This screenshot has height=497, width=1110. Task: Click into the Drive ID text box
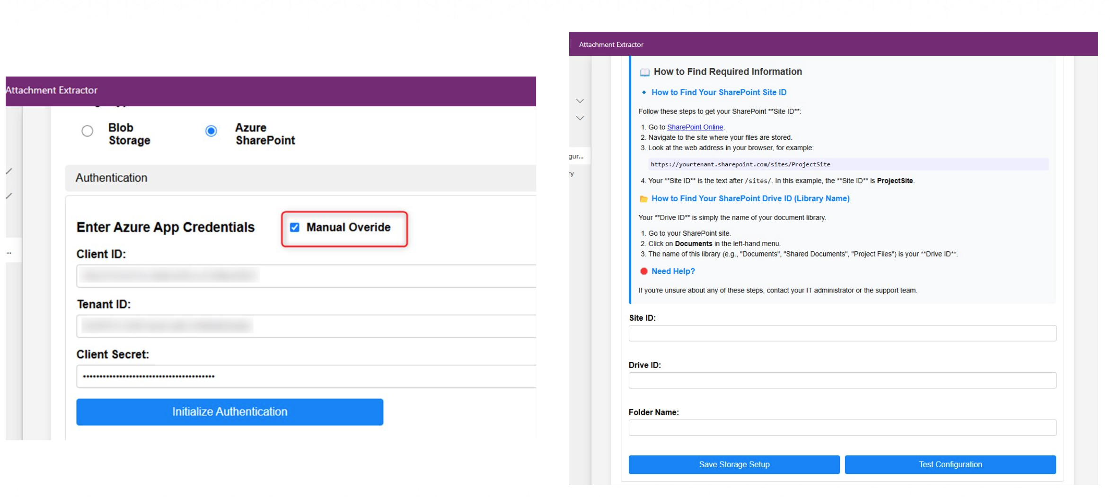tap(842, 381)
